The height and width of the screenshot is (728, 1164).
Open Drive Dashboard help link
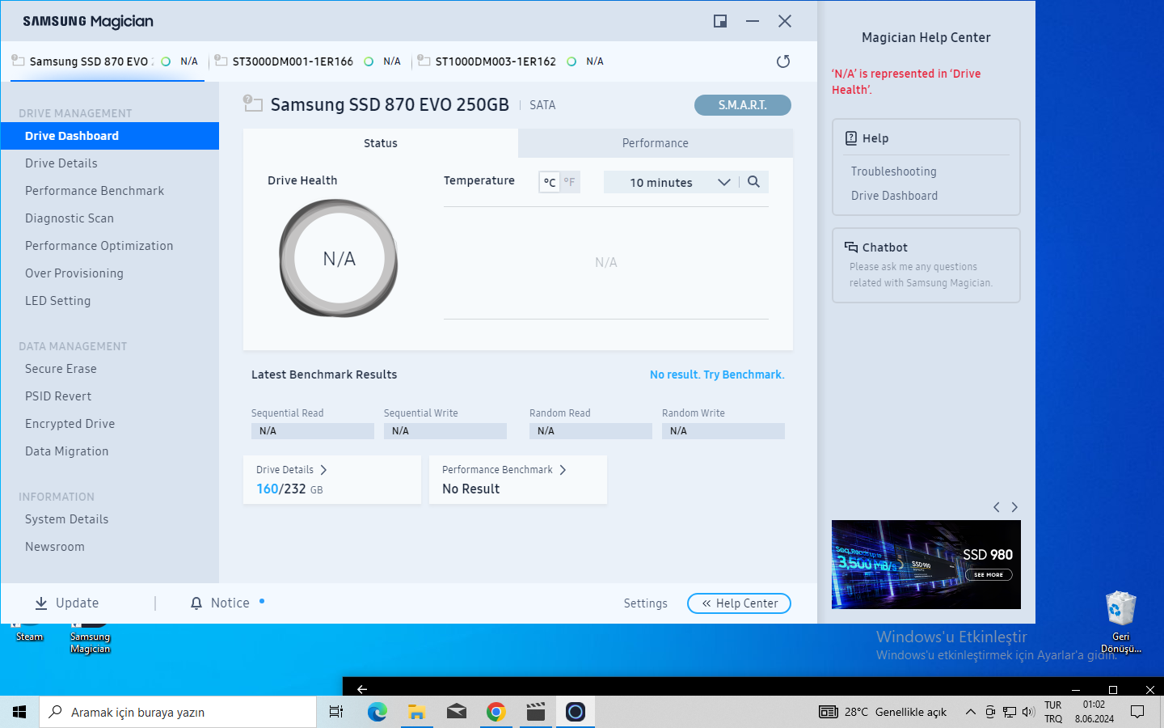[x=895, y=196]
